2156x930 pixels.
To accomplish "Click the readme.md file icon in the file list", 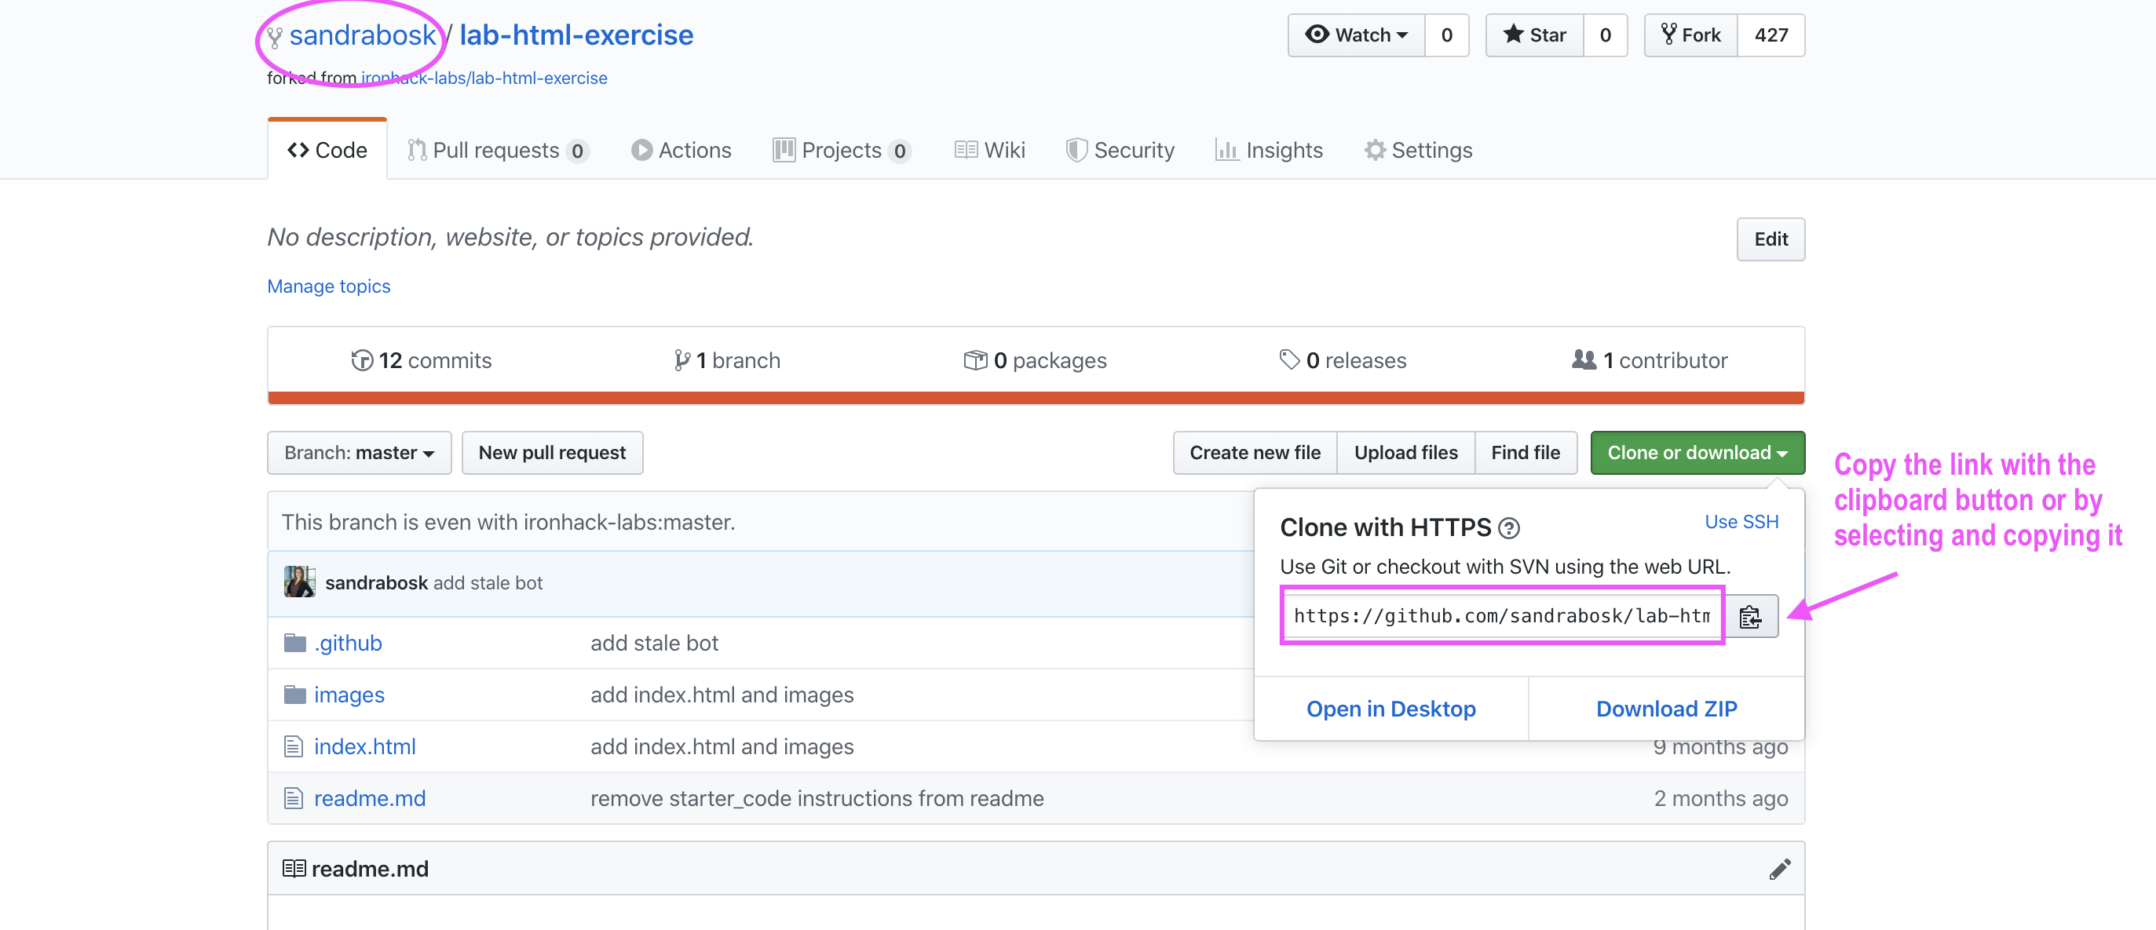I will click(x=293, y=799).
